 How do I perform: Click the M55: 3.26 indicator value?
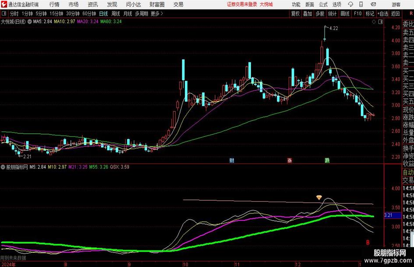(99, 167)
